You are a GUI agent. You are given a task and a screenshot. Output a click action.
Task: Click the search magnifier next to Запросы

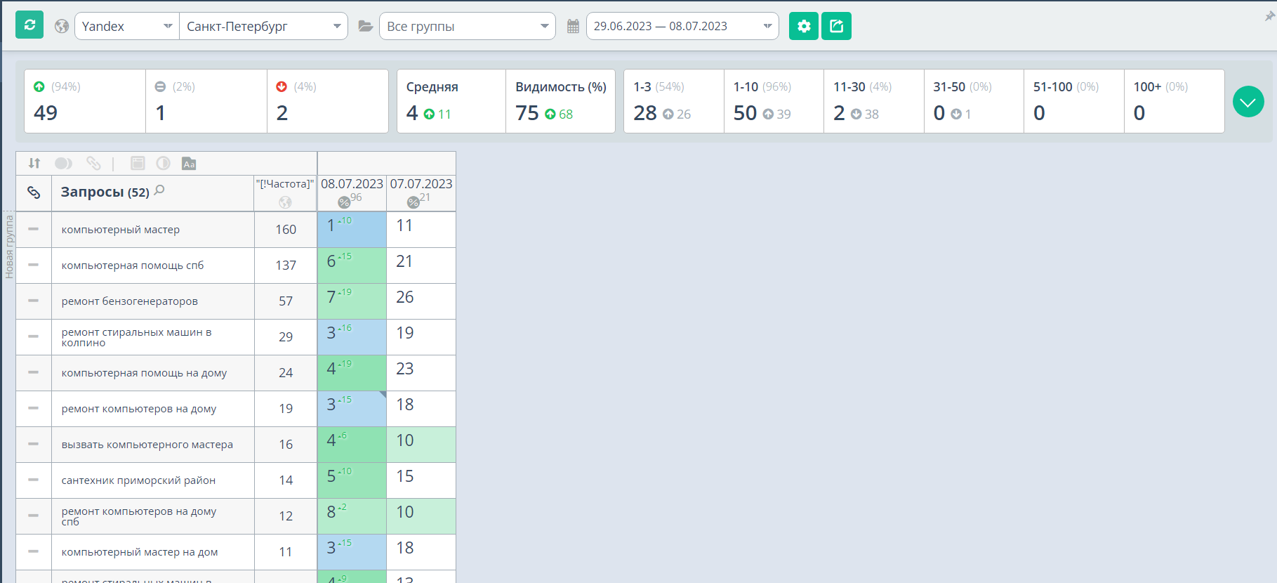159,190
